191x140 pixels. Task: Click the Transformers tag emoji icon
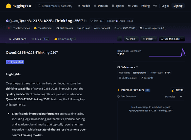pyautogui.click(x=35, y=28)
